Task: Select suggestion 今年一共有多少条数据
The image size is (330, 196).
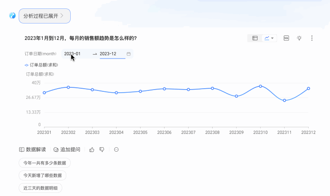Action: tap(44, 163)
